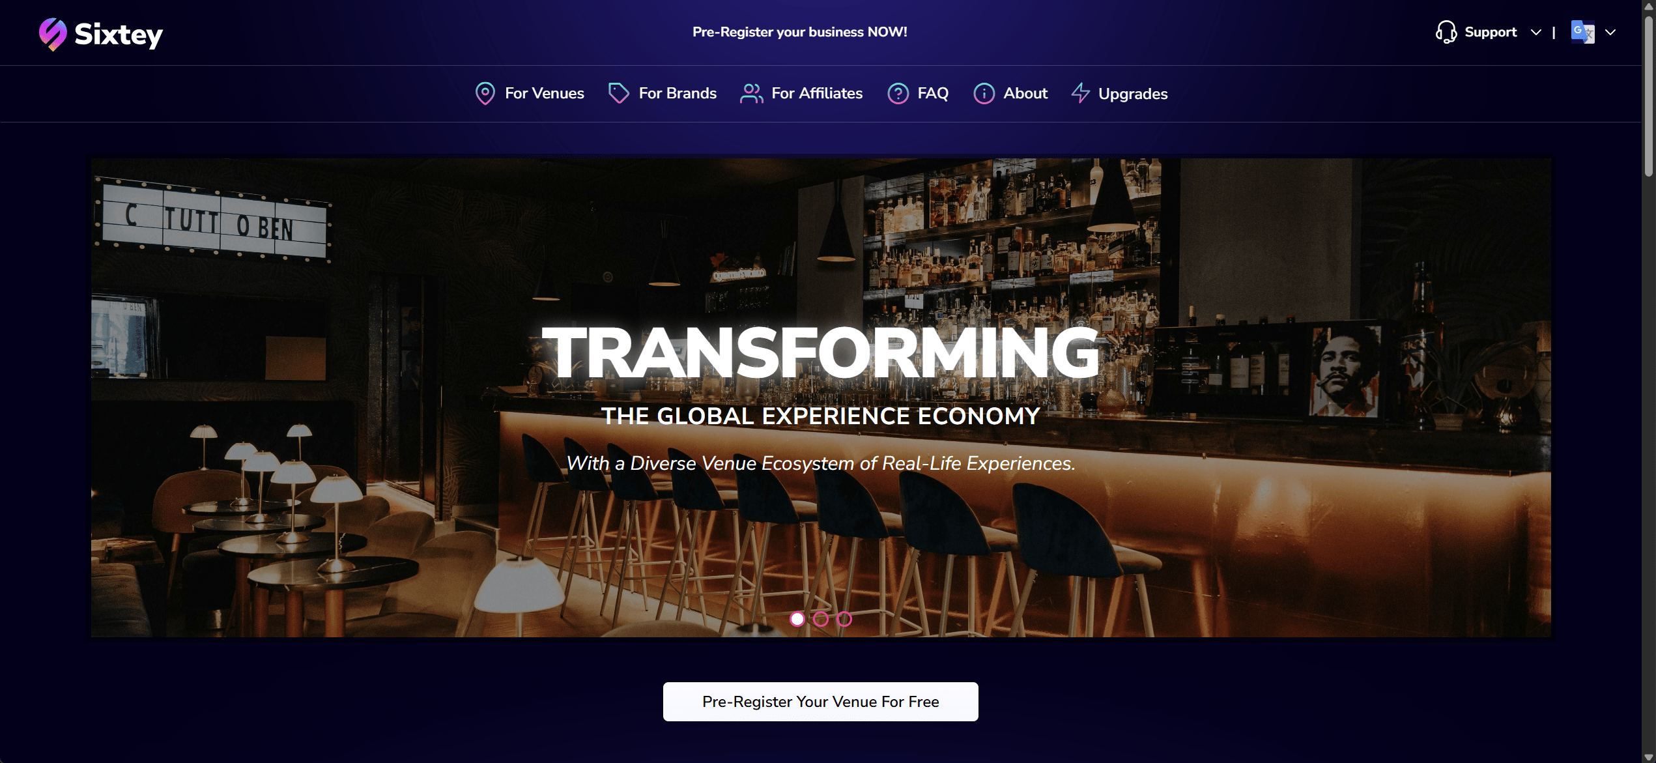Click the people icon beside For Affiliates

click(x=751, y=93)
